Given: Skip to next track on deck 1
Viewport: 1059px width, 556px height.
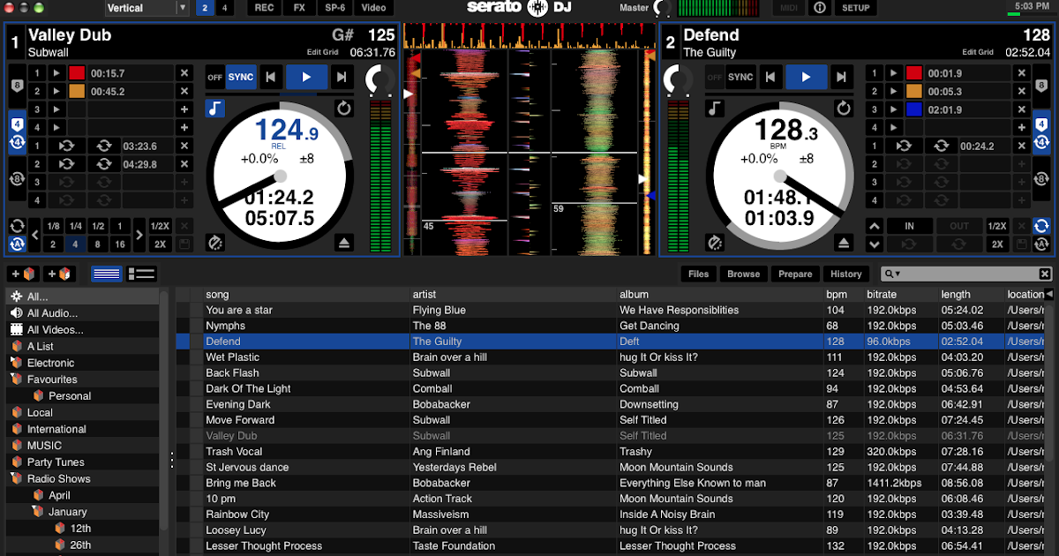Looking at the screenshot, I should pos(341,77).
